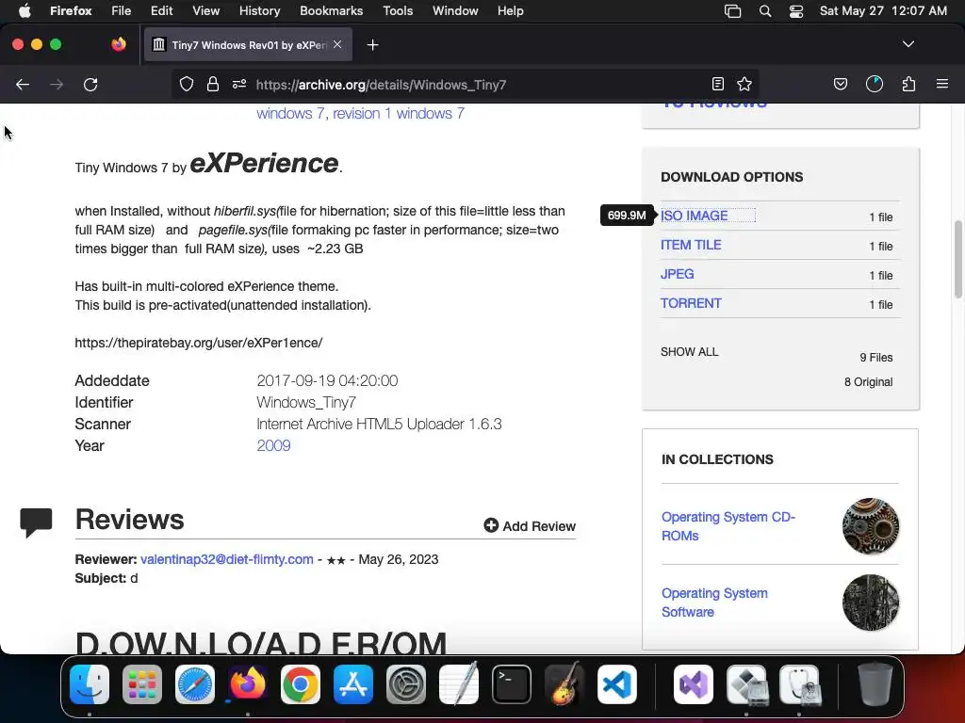Click the 9 Files count text
The image size is (965, 723).
[875, 358]
